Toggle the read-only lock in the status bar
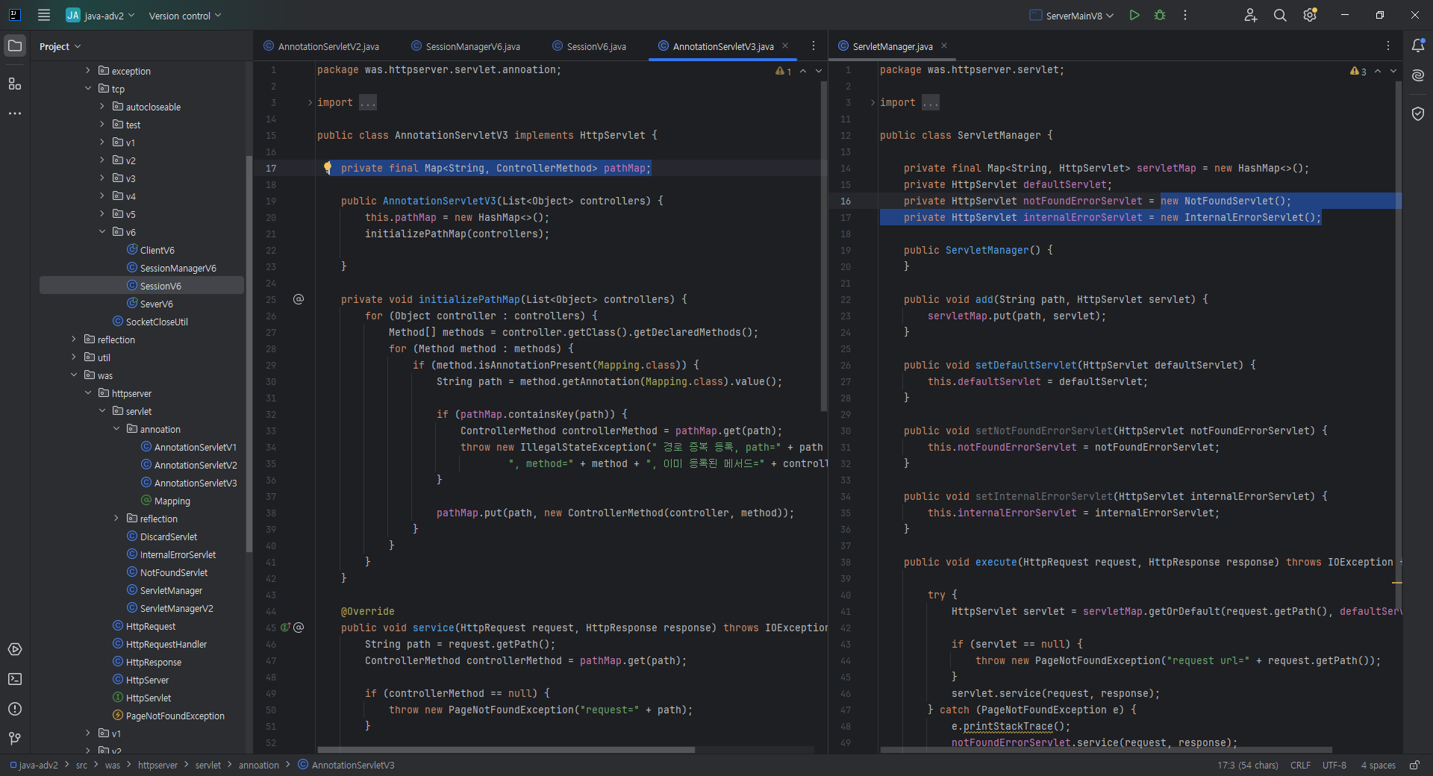Image resolution: width=1433 pixels, height=776 pixels. point(1414,765)
